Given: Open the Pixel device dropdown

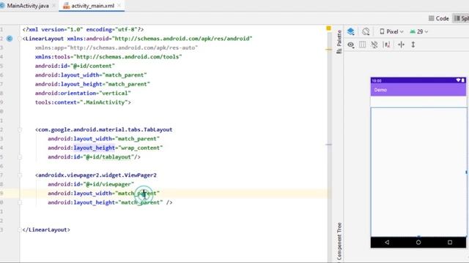Looking at the screenshot, I should 391,31.
